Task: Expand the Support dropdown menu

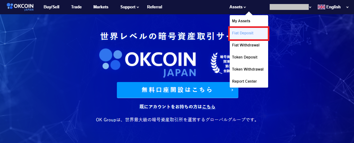Action: click(x=130, y=7)
